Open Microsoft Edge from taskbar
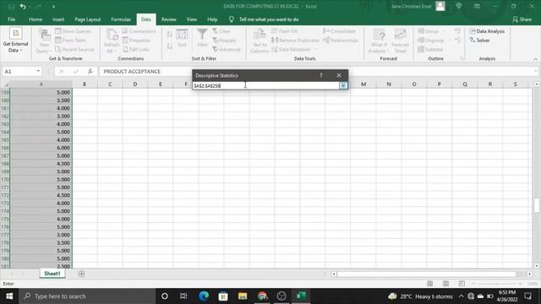541x304 pixels. [x=204, y=296]
